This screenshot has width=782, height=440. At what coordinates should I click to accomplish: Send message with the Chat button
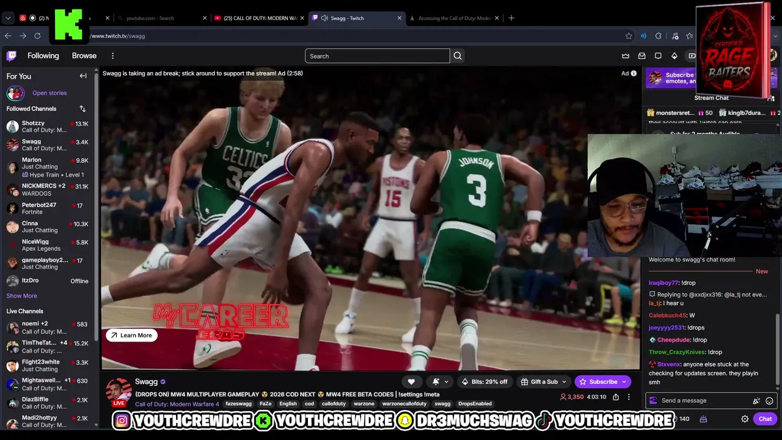(766, 419)
